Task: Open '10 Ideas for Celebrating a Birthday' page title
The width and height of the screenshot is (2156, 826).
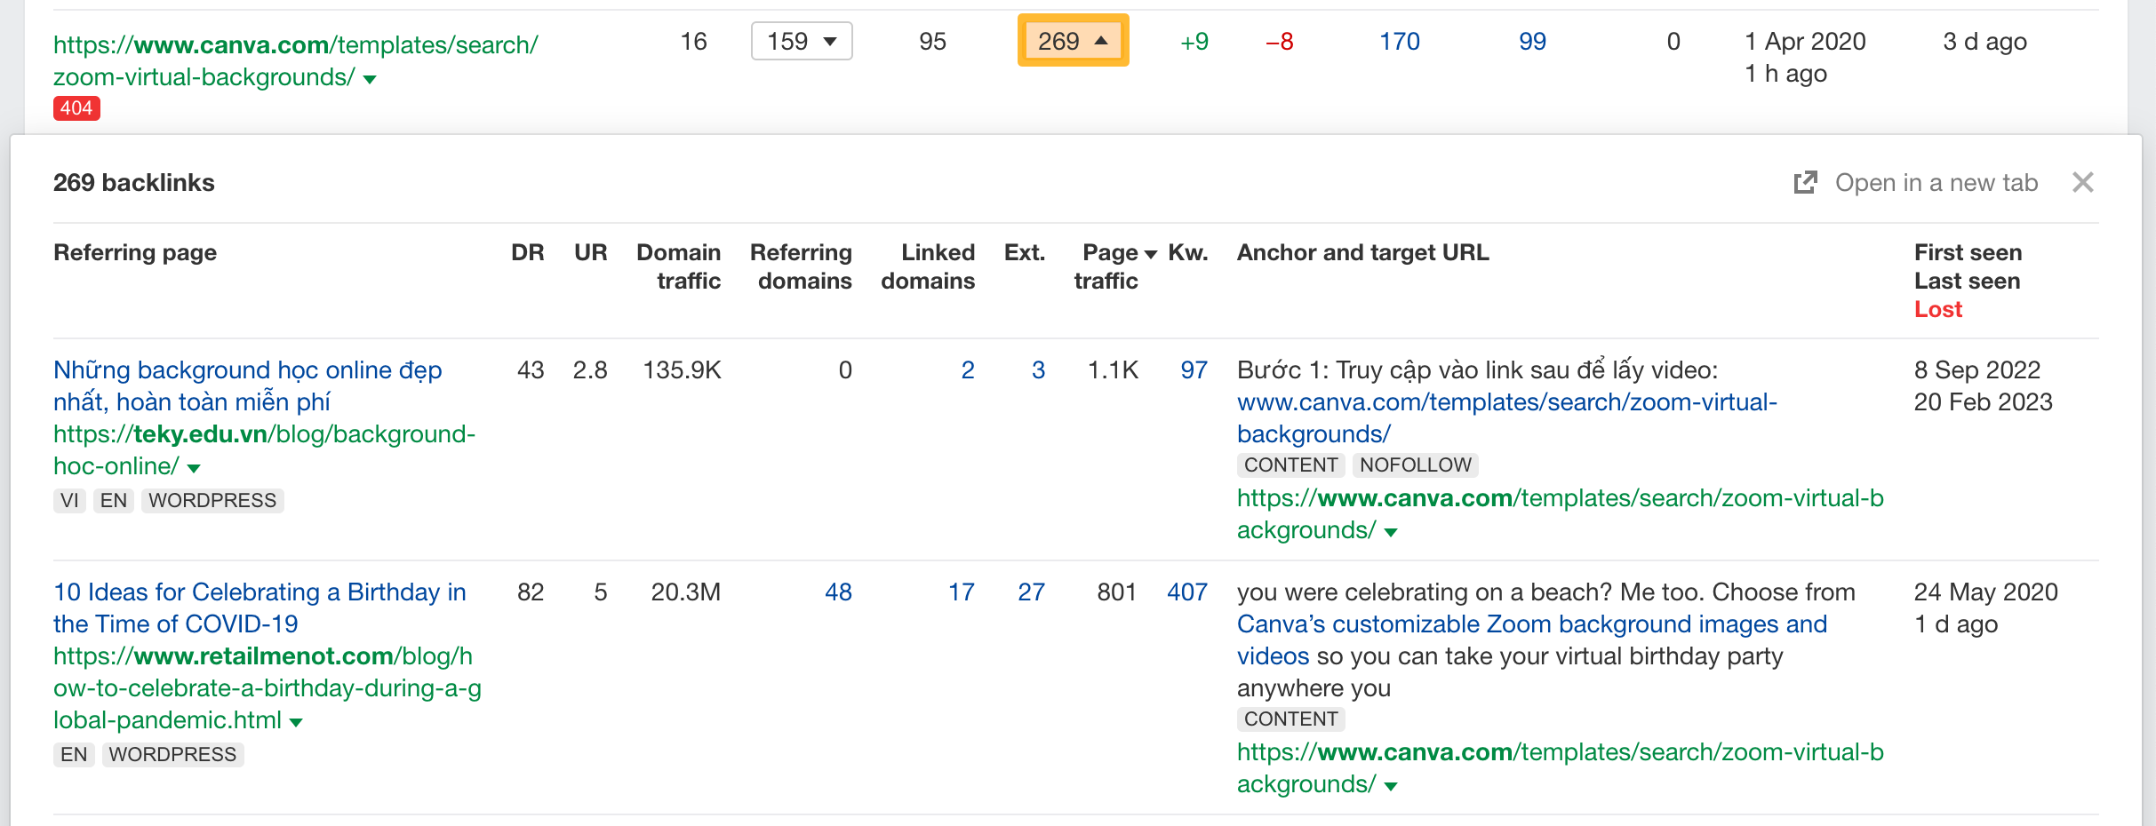Action: (260, 608)
